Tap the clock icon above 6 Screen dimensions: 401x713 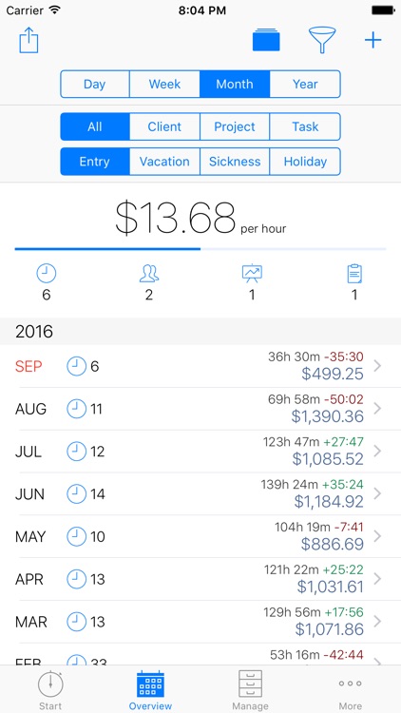click(x=47, y=274)
